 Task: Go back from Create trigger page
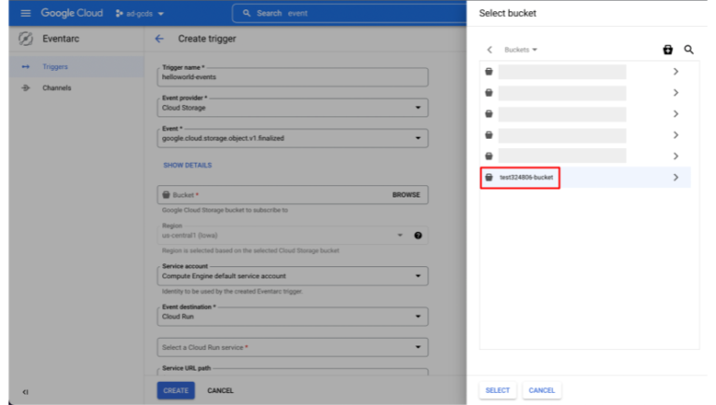158,39
